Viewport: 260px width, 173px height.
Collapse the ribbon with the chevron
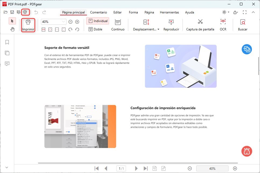point(253,12)
